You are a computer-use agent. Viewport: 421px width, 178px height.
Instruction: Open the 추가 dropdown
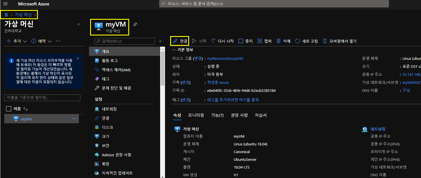tap(17, 41)
